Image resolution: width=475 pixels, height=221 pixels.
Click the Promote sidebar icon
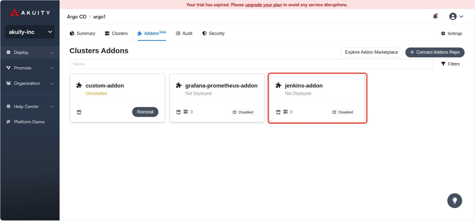8,68
